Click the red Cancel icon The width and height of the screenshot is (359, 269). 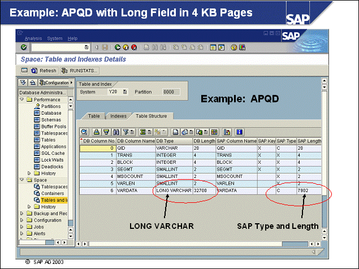click(x=134, y=47)
